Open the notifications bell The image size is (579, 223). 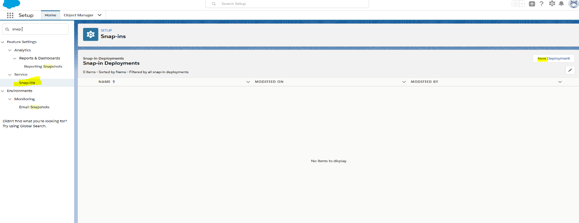click(561, 4)
